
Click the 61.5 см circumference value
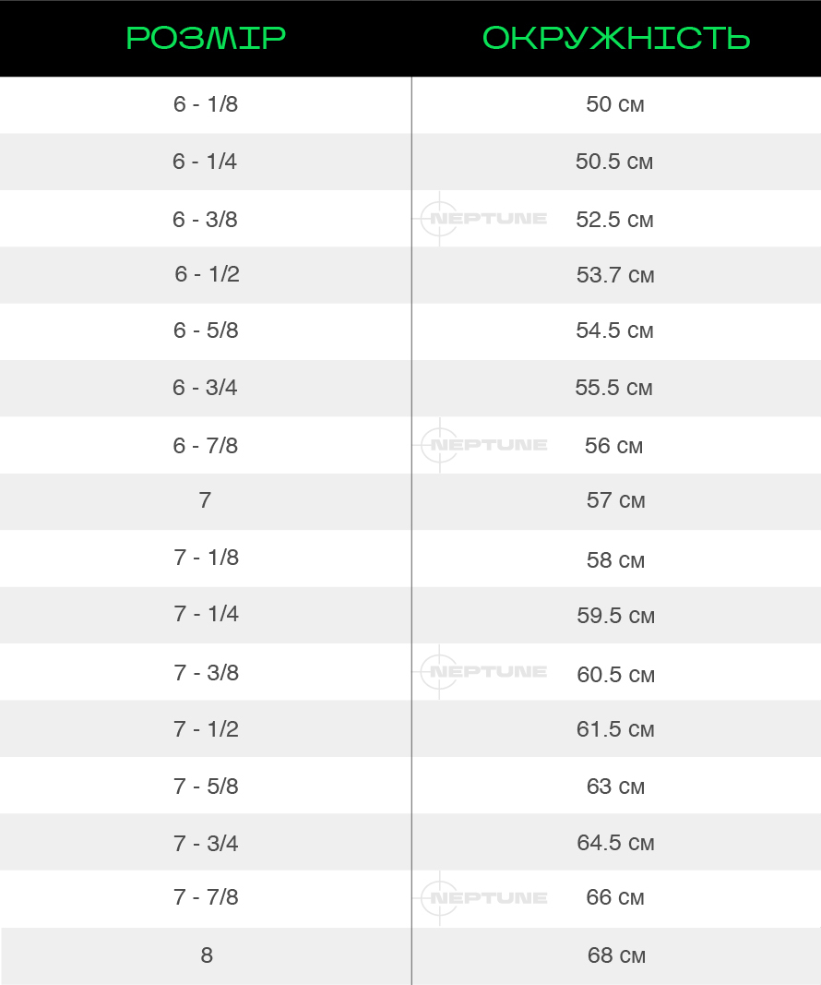615,729
